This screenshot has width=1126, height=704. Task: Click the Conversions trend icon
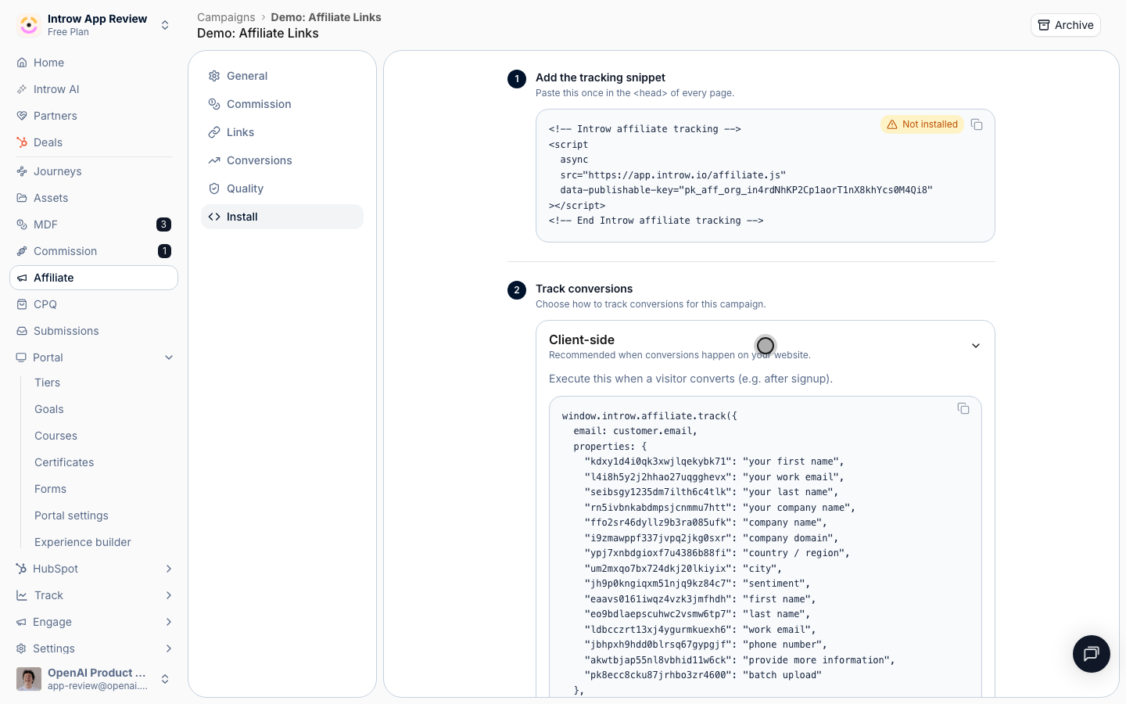(x=214, y=160)
